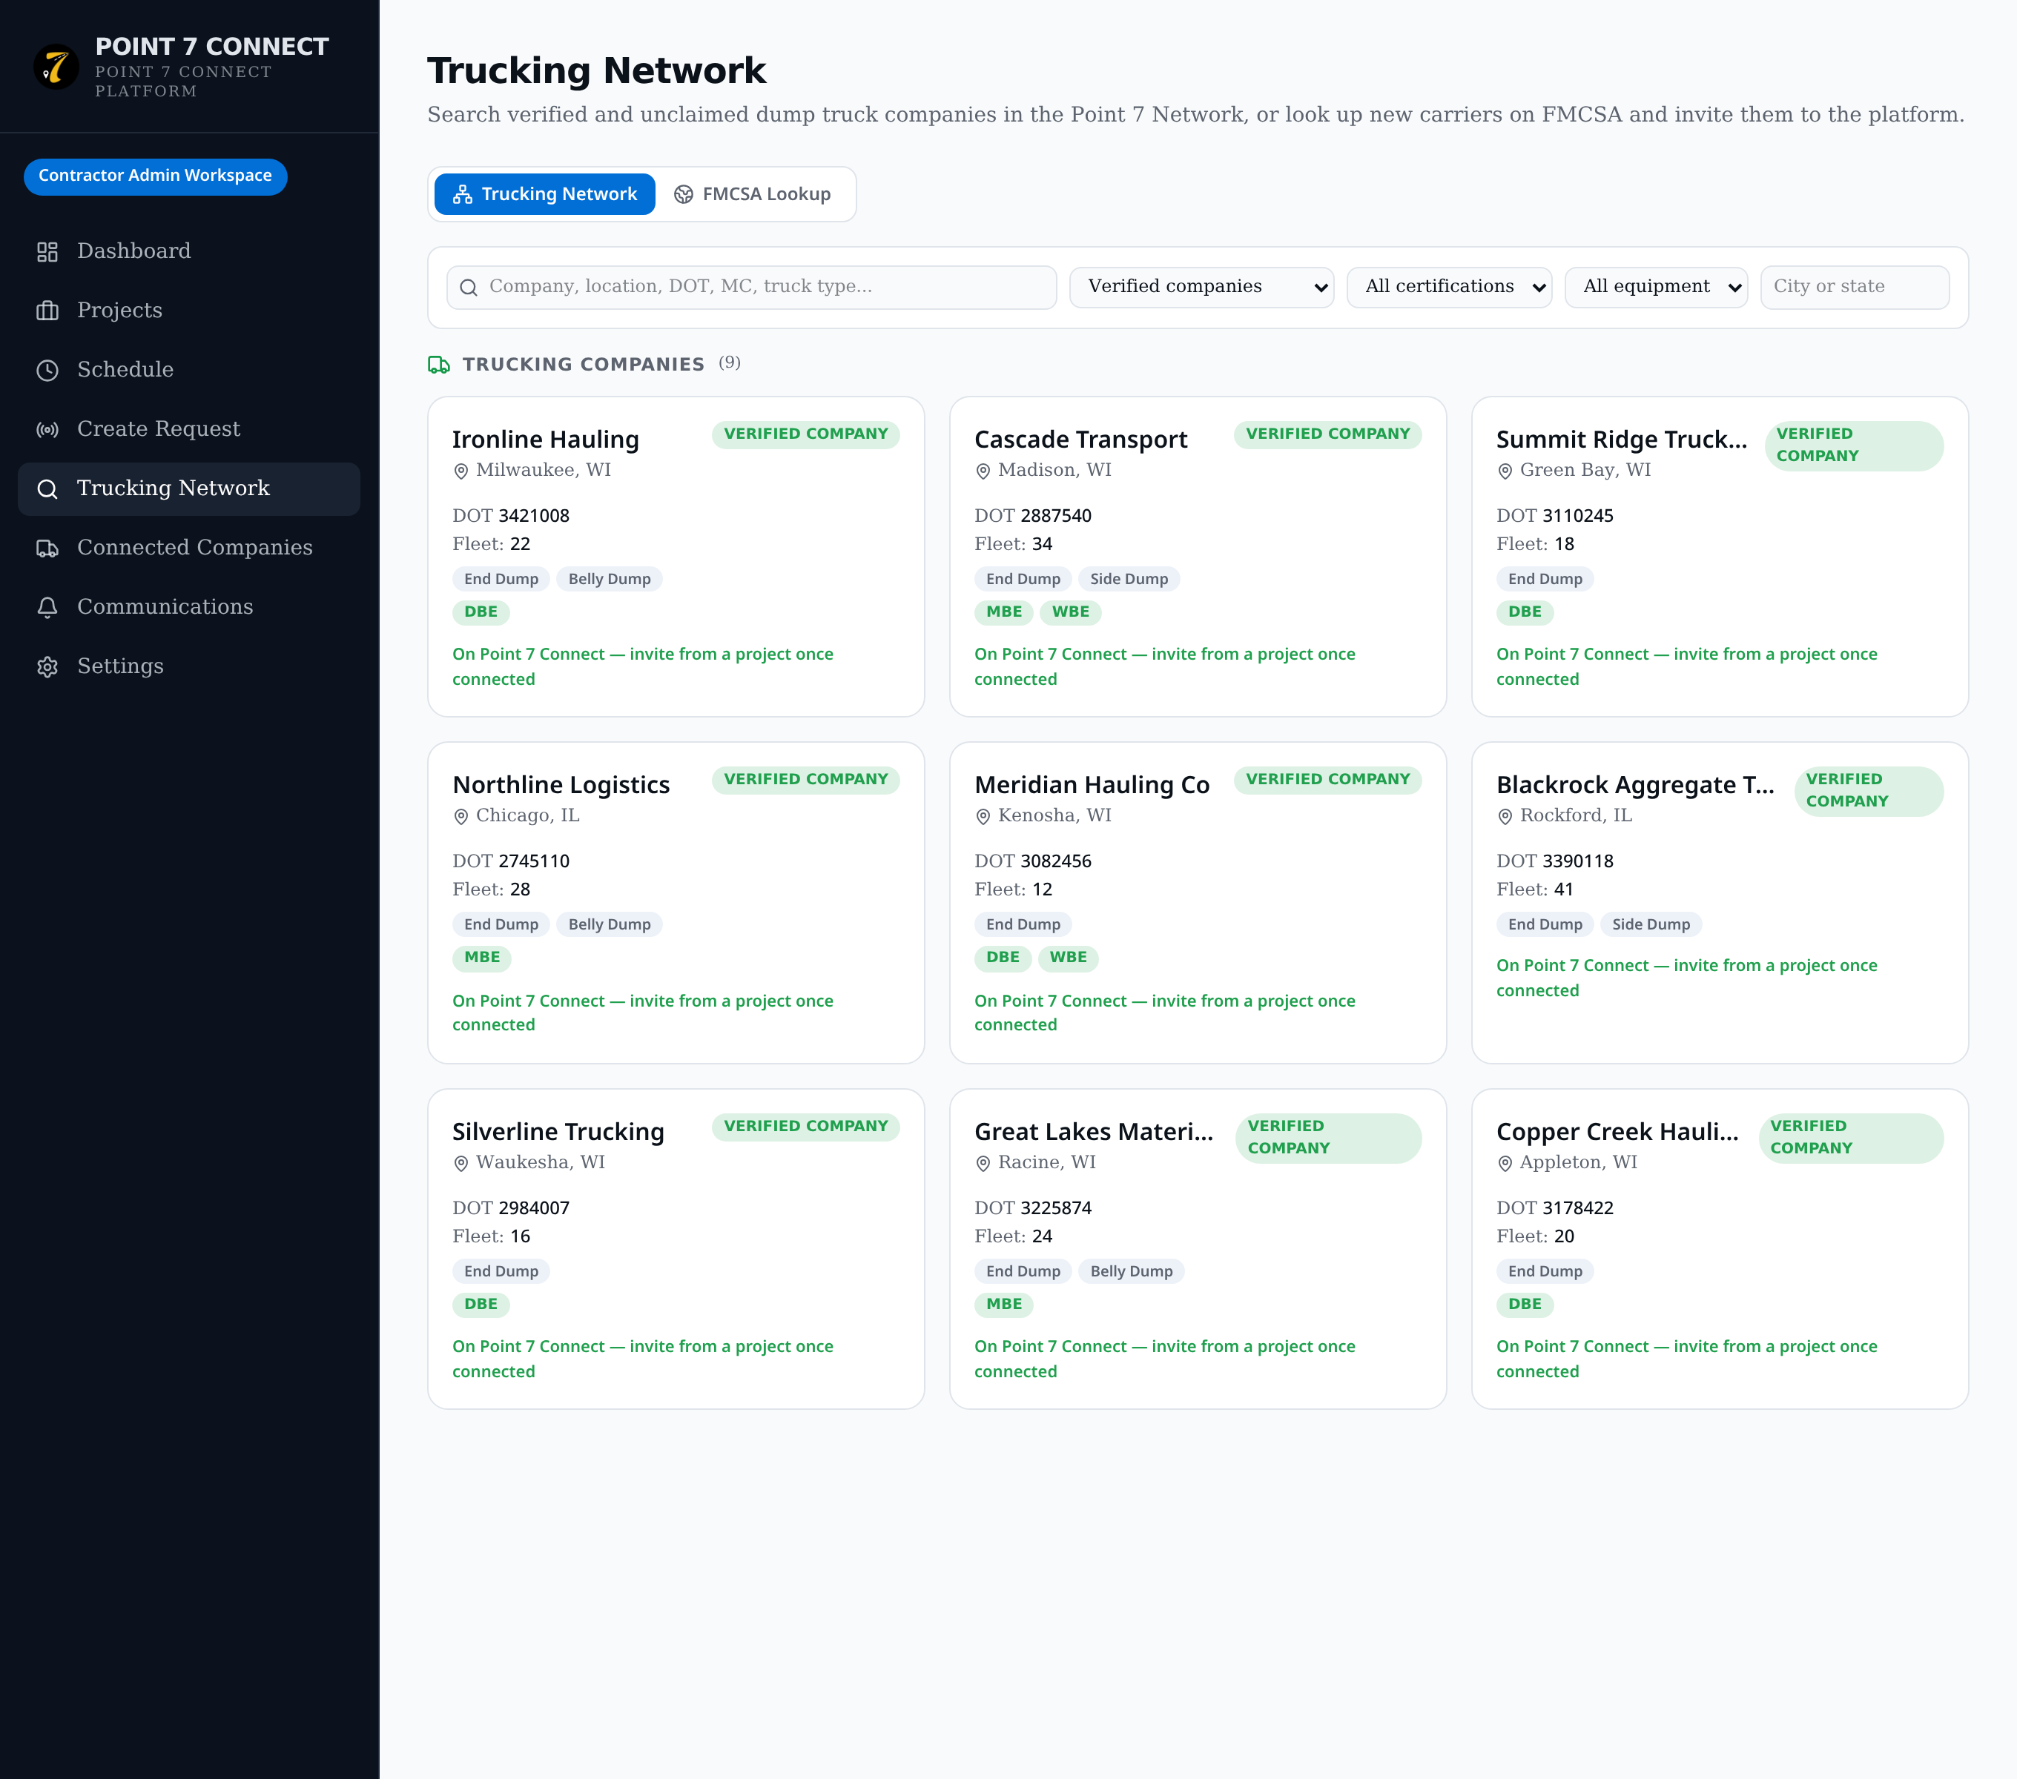Screen dimensions: 2017x1779
Task: Click Fleet: 41 on Blackrock Aggregate card
Action: coord(1534,889)
